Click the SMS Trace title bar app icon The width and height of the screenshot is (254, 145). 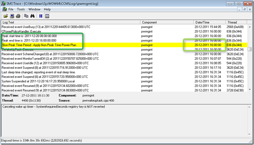pyautogui.click(x=3, y=3)
